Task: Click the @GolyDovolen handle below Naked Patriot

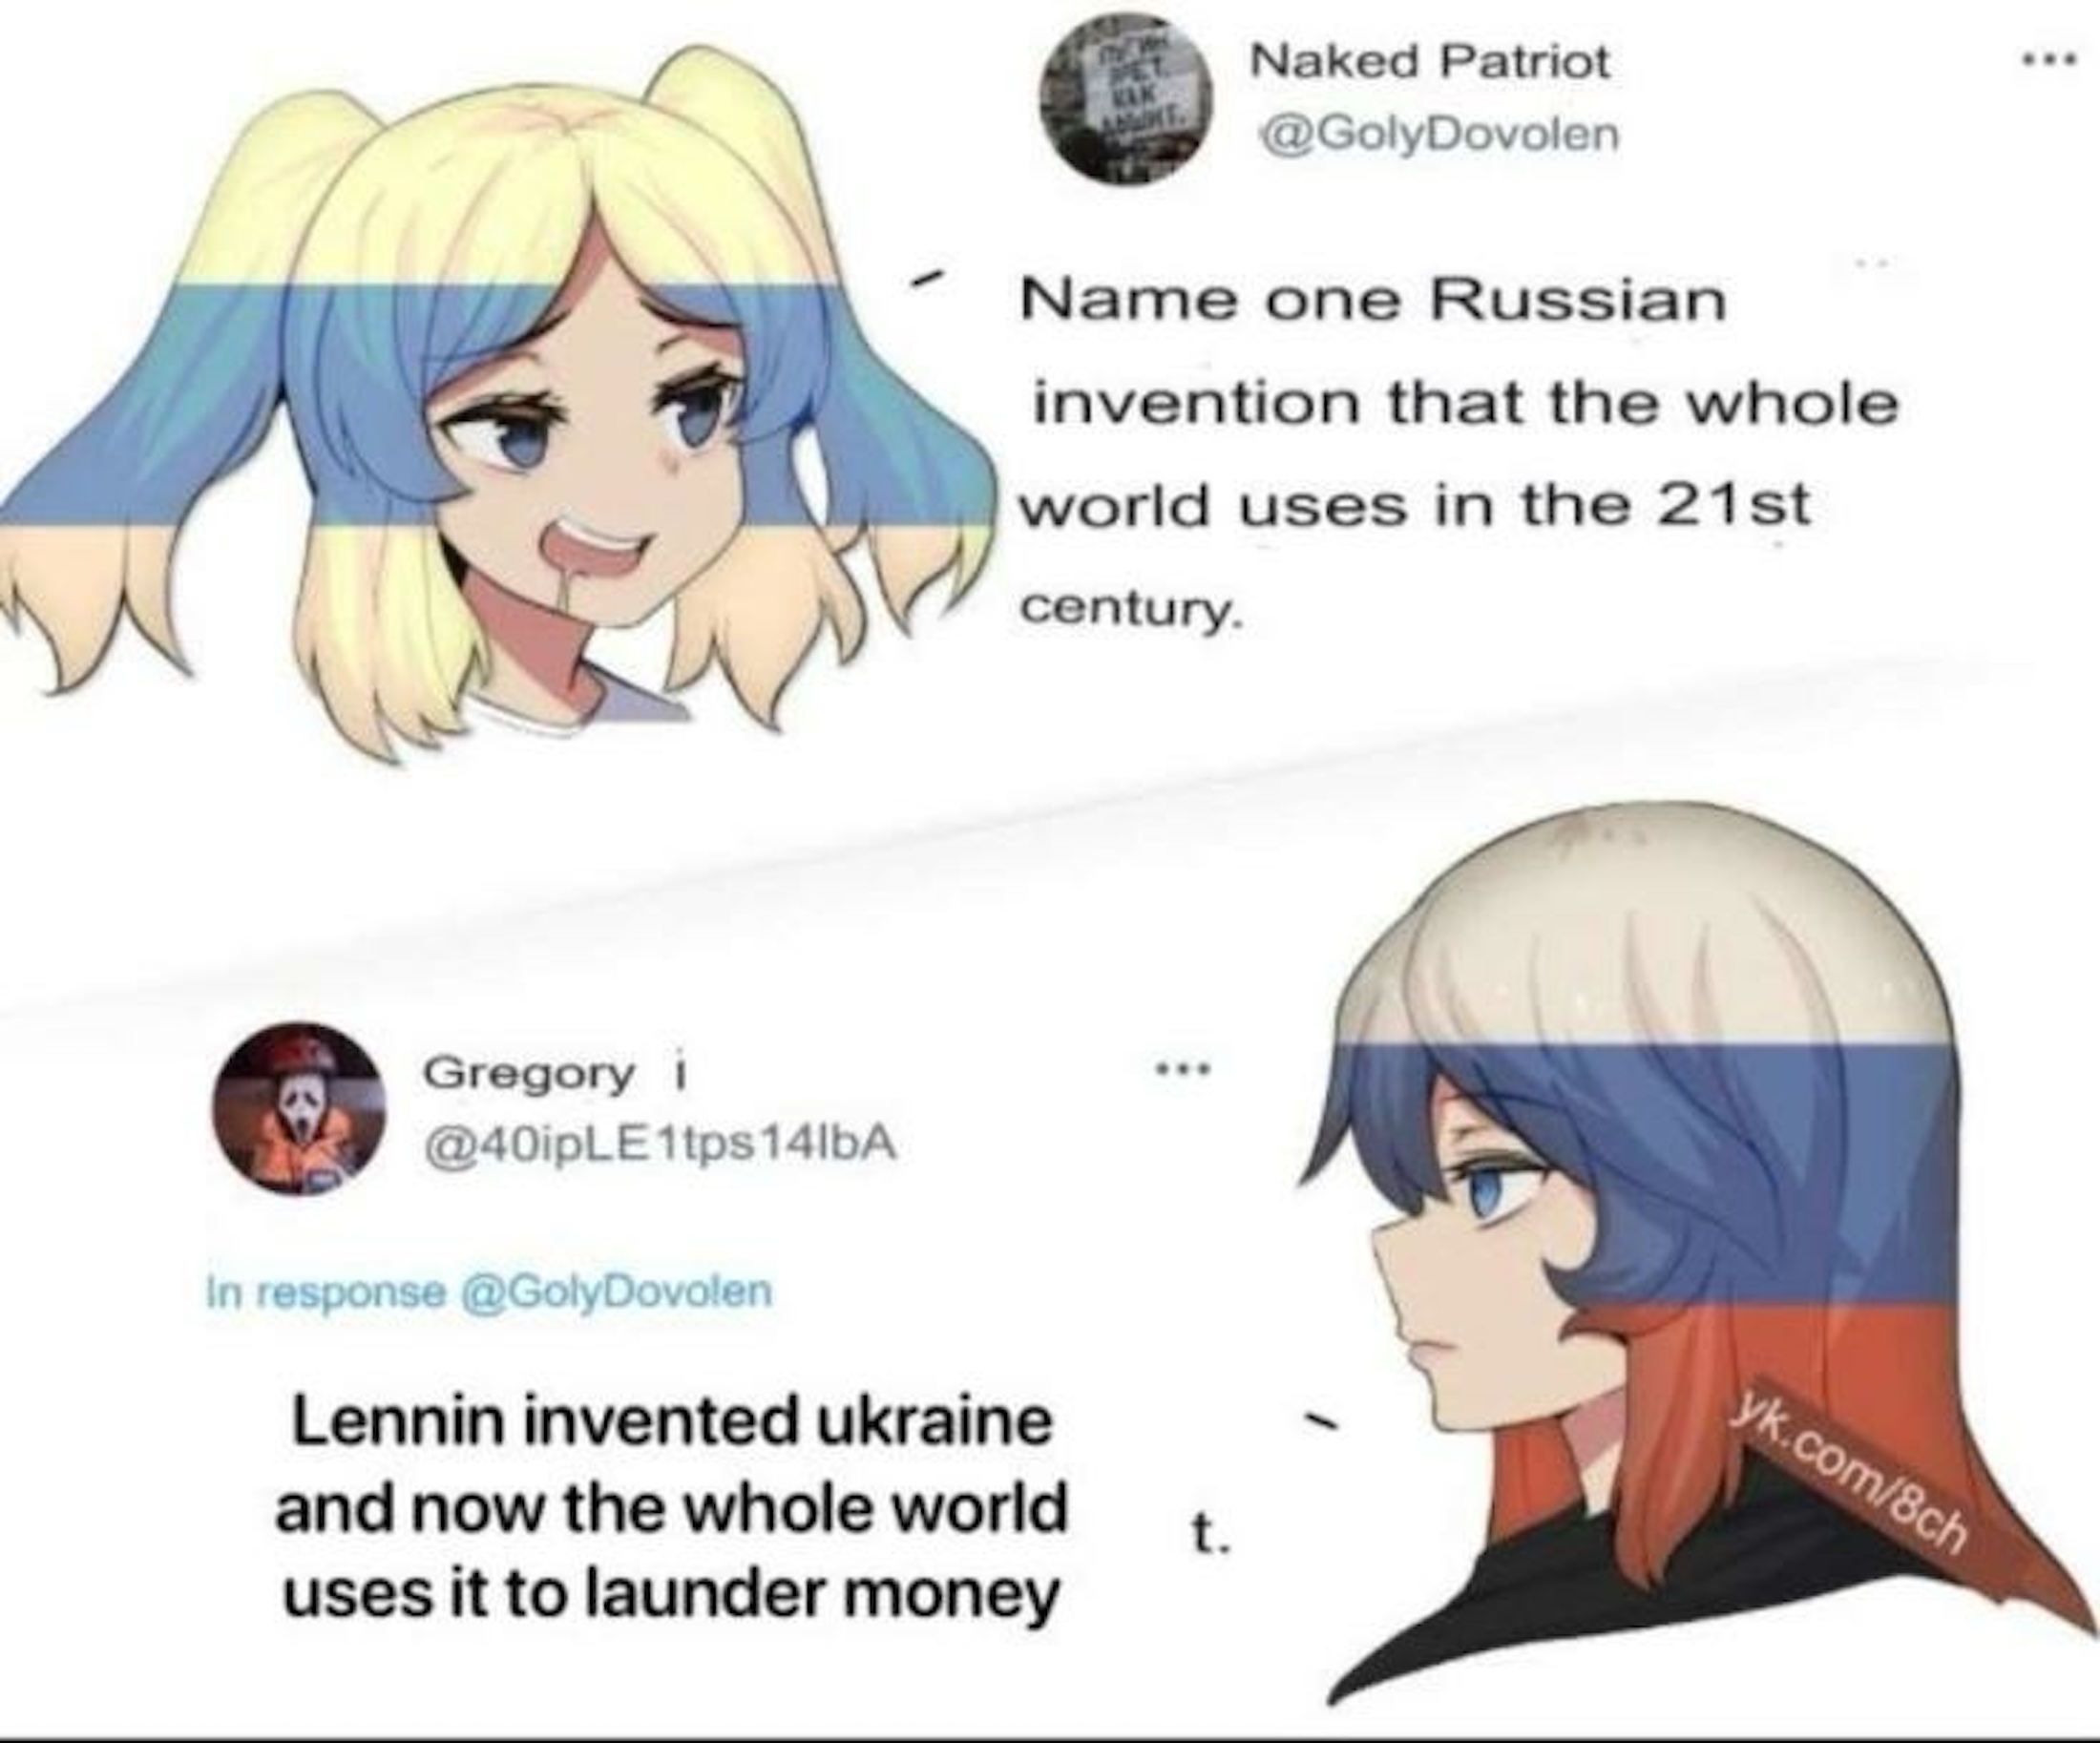Action: pyautogui.click(x=1437, y=134)
